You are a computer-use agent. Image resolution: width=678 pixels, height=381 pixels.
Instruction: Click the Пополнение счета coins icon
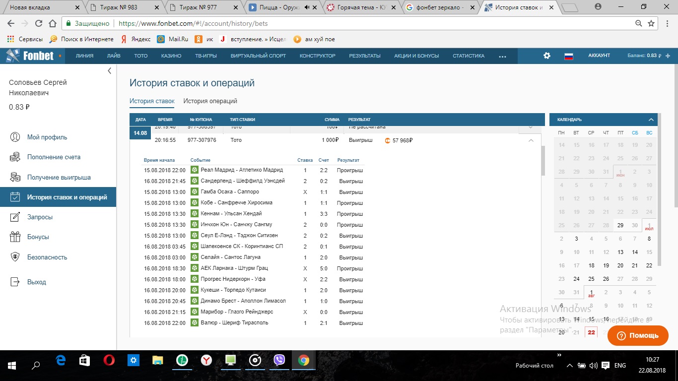click(x=15, y=157)
